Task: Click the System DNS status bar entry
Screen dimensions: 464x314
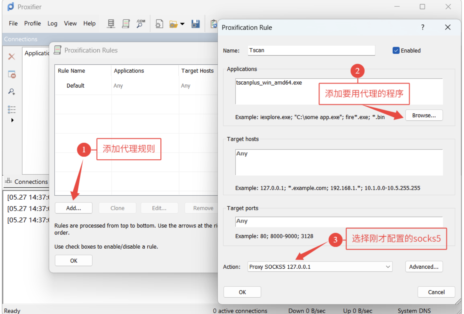Action: [414, 311]
